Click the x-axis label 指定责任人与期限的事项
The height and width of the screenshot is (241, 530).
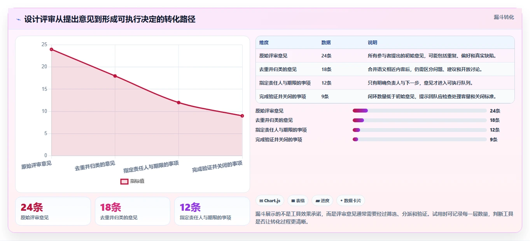click(x=151, y=167)
